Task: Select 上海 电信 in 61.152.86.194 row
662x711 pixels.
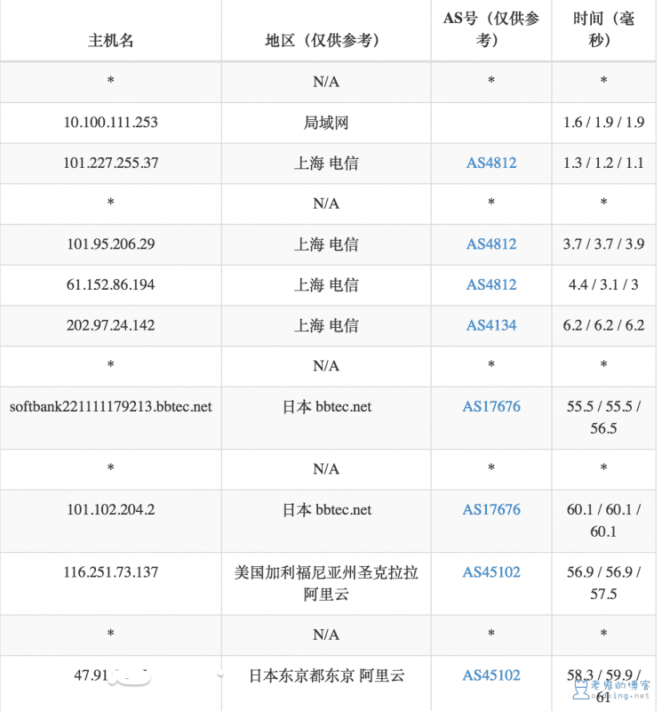Action: tap(325, 285)
